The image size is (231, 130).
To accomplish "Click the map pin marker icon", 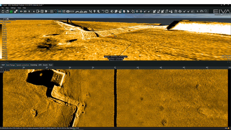I will (x=94, y=12).
